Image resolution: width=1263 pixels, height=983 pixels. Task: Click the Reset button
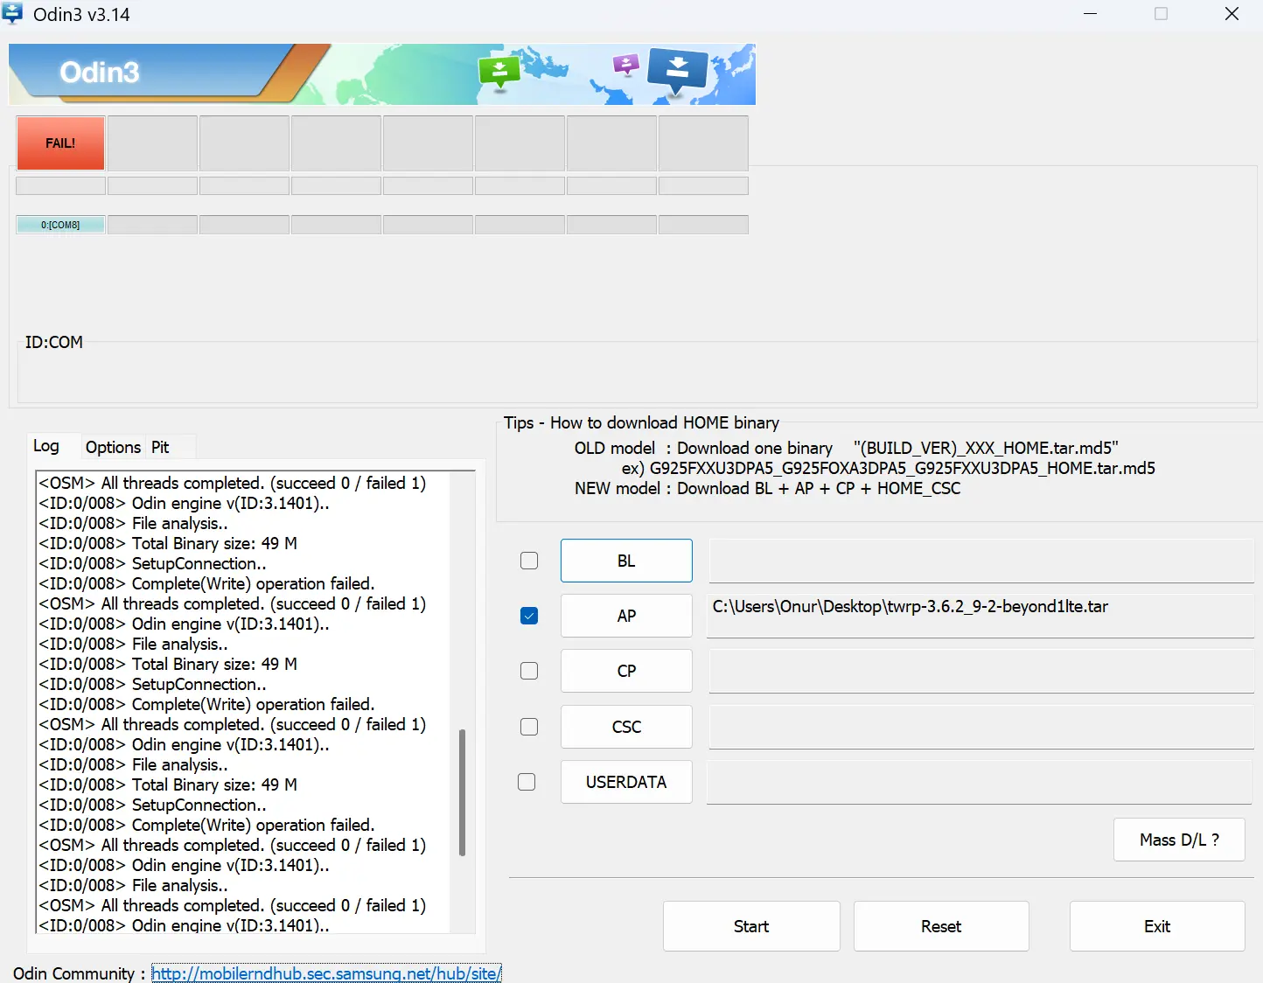[x=941, y=926]
